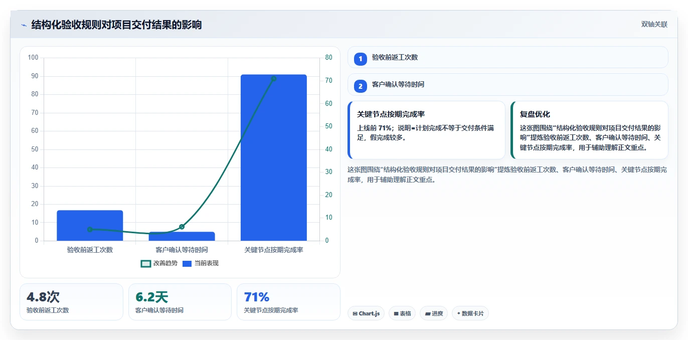Click the 4.8次 stat card
The image size is (688, 340).
point(71,302)
